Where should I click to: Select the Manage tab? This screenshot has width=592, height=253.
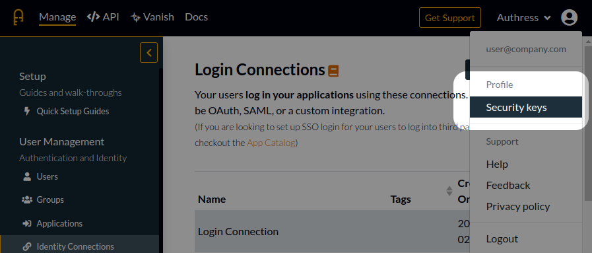(57, 17)
